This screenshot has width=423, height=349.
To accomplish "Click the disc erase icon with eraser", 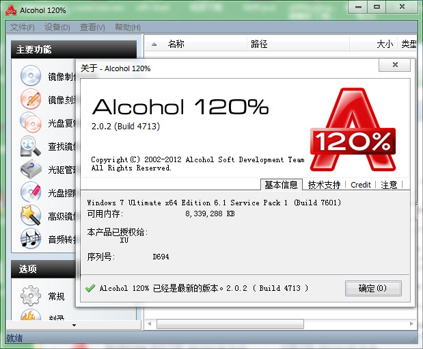I will (x=31, y=192).
